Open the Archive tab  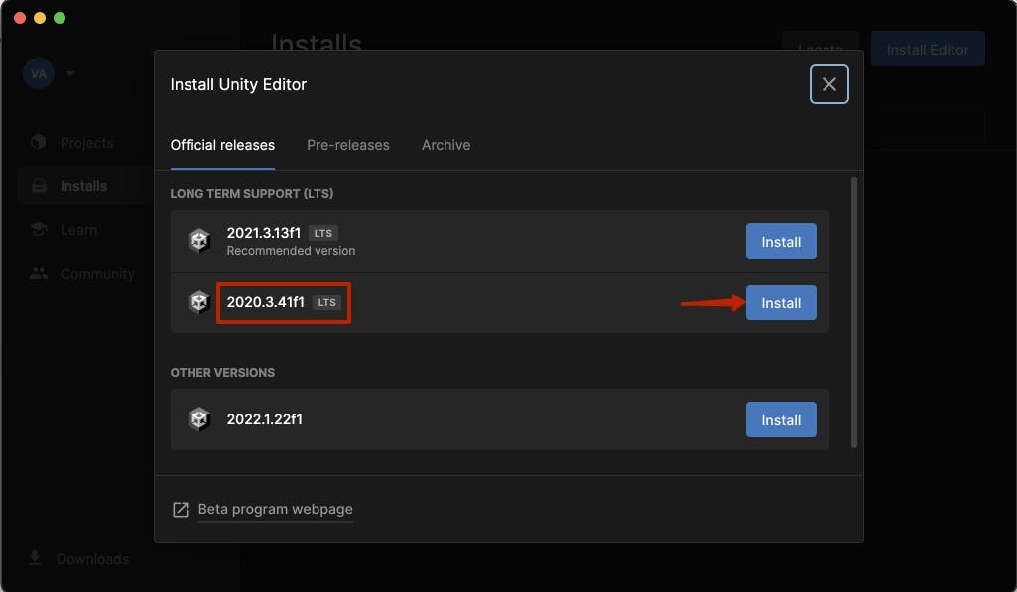click(446, 145)
